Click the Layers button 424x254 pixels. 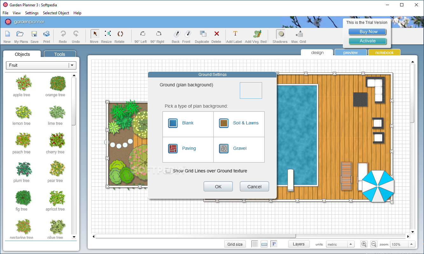(x=299, y=244)
